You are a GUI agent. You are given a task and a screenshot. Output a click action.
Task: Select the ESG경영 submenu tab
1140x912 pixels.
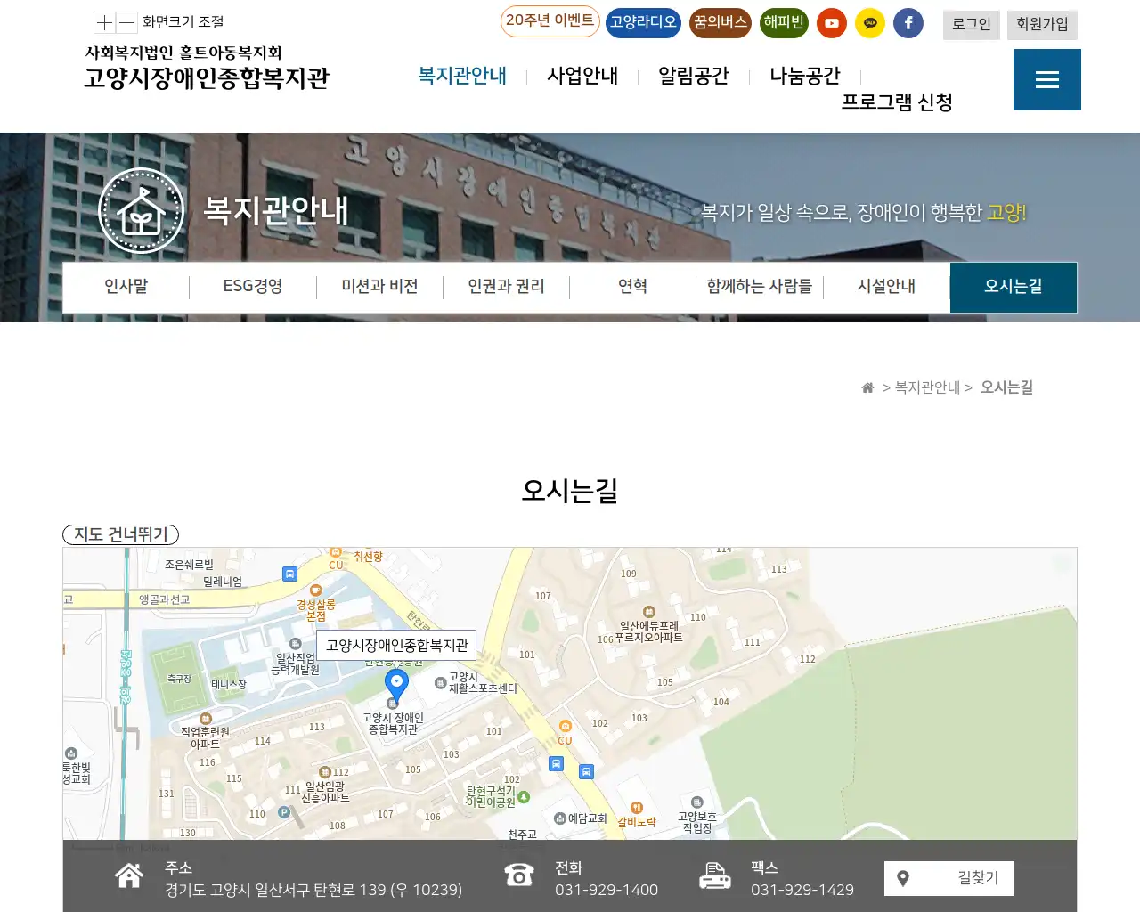(253, 287)
